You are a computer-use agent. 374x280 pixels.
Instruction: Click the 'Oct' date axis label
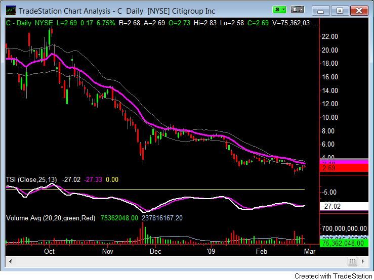(50, 251)
